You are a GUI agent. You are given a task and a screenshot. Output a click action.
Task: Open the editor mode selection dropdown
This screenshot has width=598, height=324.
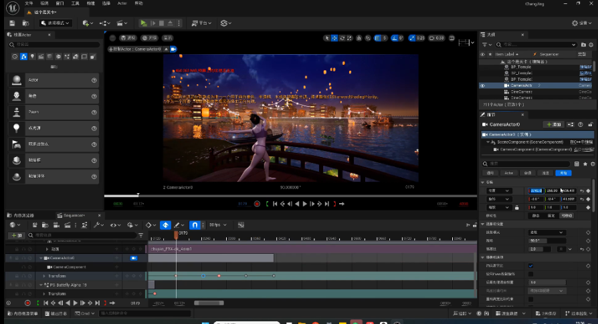coord(56,23)
